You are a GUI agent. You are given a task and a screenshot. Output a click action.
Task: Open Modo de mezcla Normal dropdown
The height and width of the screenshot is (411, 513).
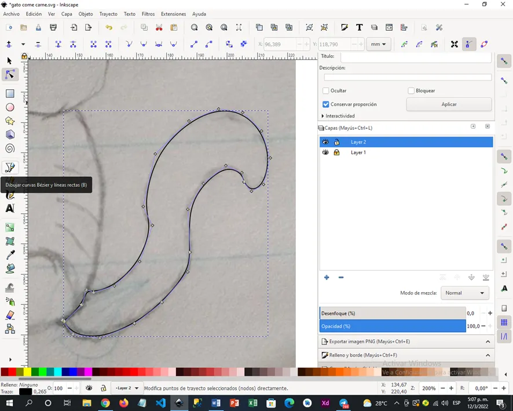click(x=464, y=293)
